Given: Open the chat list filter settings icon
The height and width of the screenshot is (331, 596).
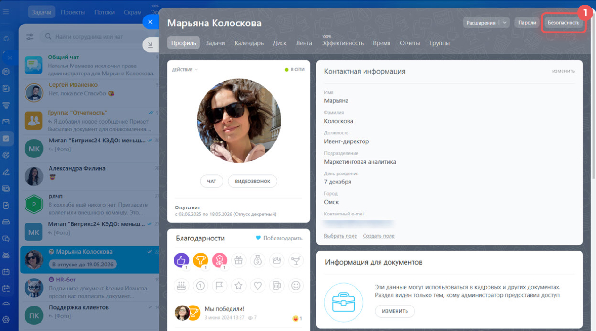Looking at the screenshot, I should point(30,37).
